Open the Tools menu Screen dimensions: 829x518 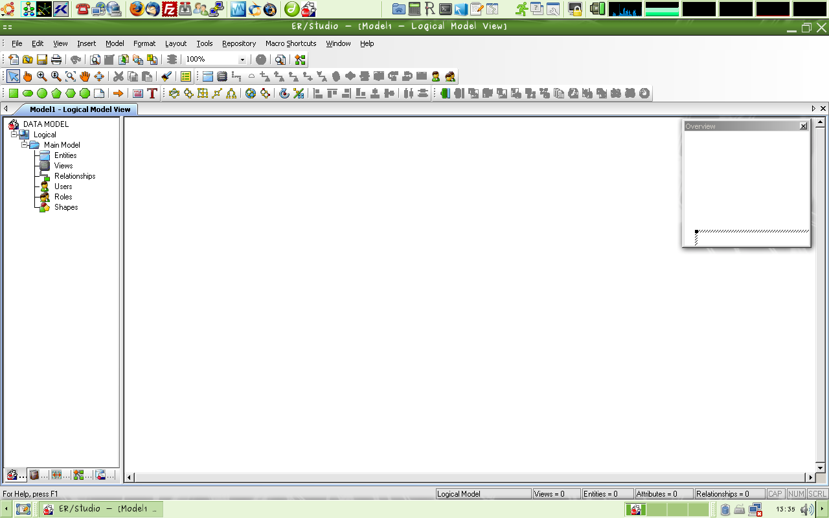click(205, 43)
